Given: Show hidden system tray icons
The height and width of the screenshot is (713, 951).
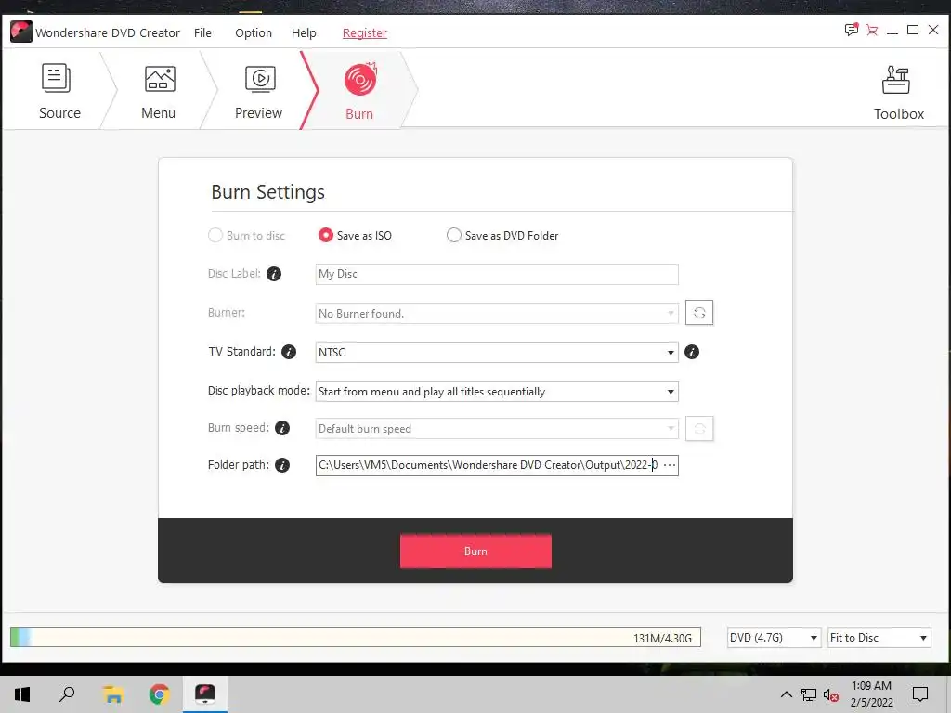Looking at the screenshot, I should pos(786,694).
